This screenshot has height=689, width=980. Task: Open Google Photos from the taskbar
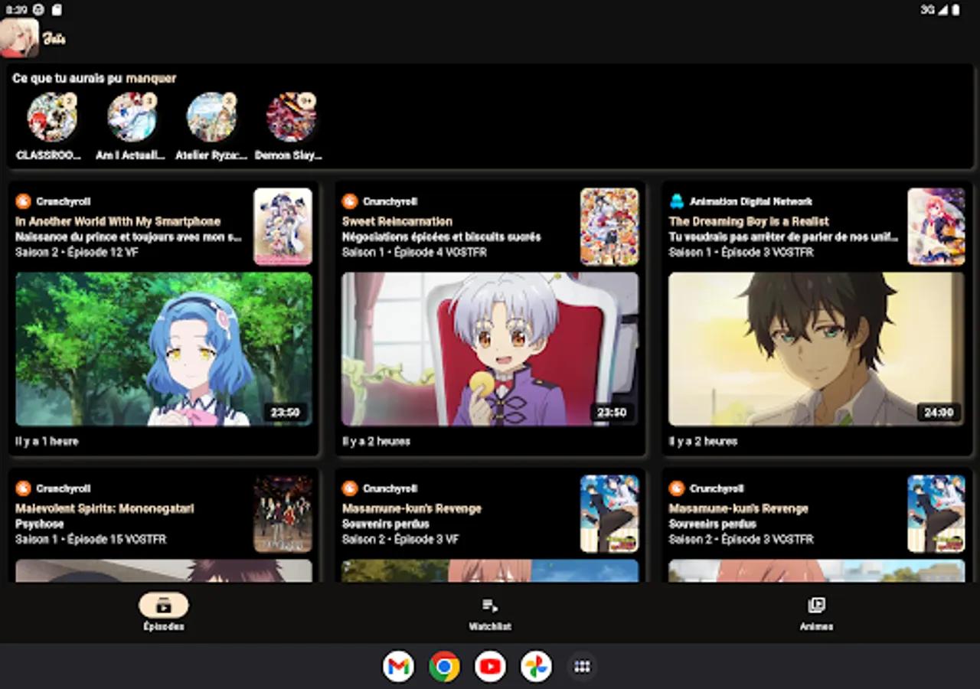(x=536, y=666)
